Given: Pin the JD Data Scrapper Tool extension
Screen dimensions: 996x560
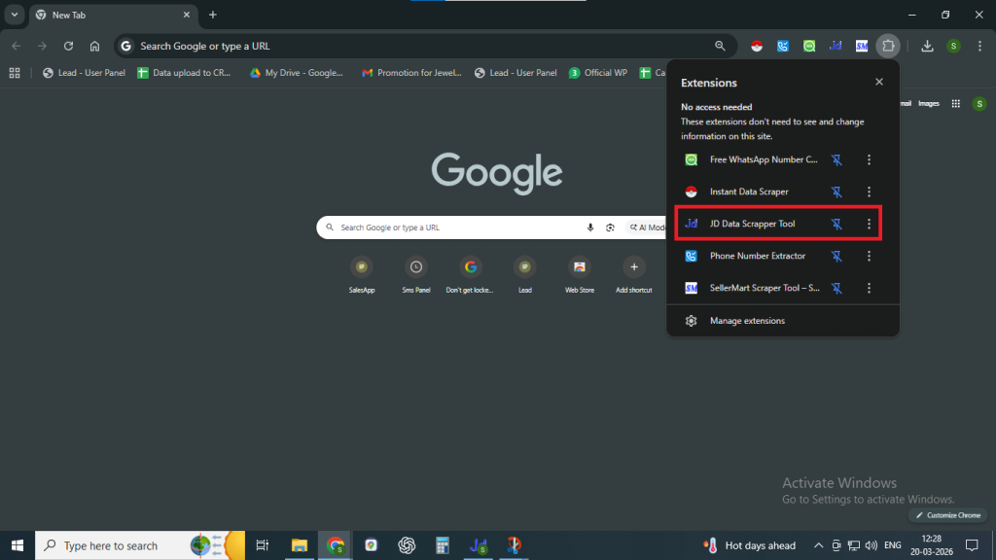Looking at the screenshot, I should (x=836, y=224).
